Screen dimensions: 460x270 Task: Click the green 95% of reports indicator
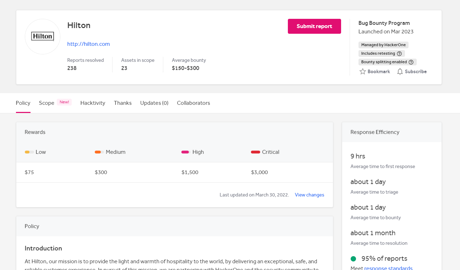pos(353,259)
